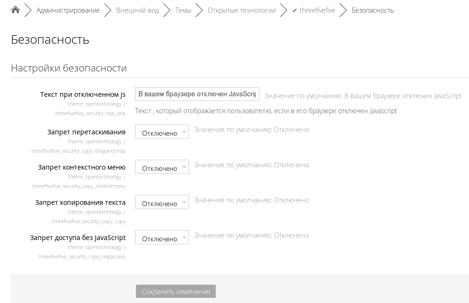Click the Настройки безопасности section heading
Screen dimensions: 469x303
tap(69, 68)
